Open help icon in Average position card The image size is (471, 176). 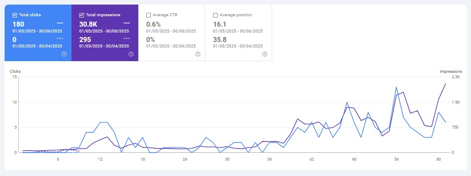265,54
